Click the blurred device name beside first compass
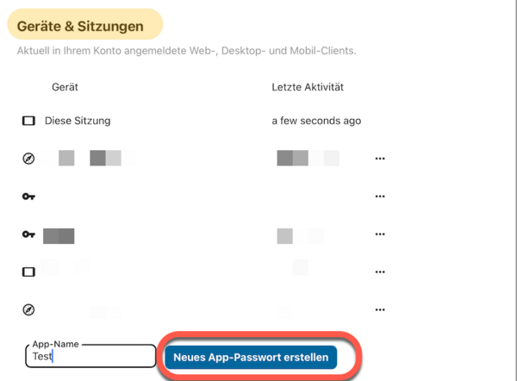The height and width of the screenshot is (381, 517). (x=90, y=159)
